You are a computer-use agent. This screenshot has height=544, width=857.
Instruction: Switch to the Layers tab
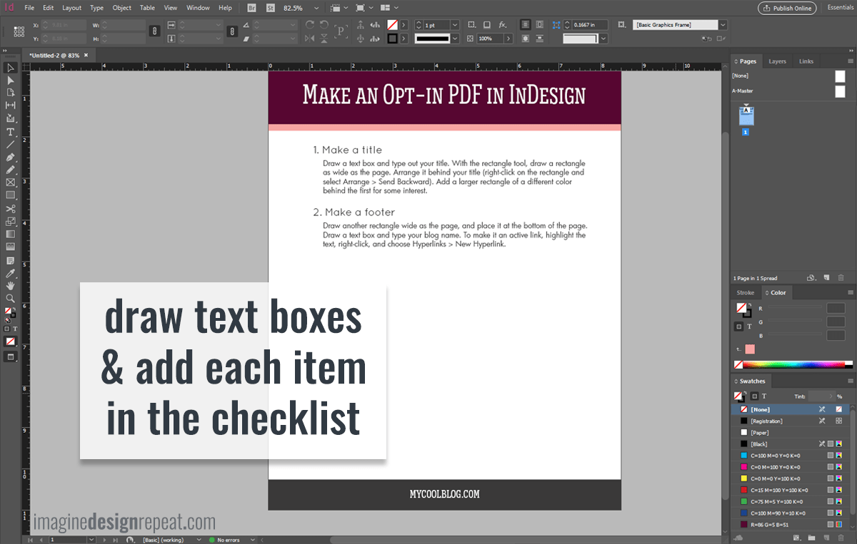click(x=777, y=61)
